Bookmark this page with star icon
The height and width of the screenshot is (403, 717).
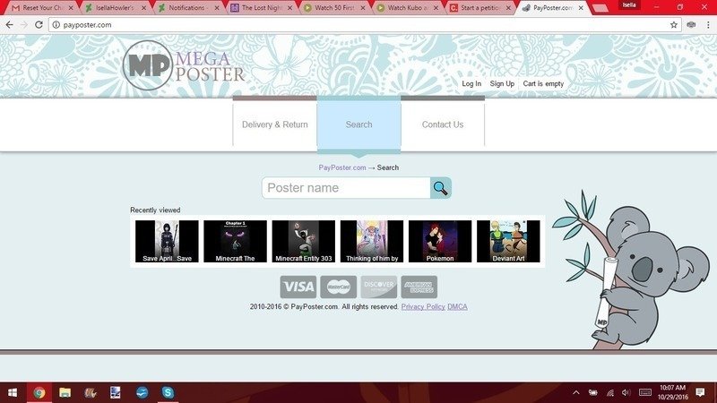pyautogui.click(x=674, y=24)
